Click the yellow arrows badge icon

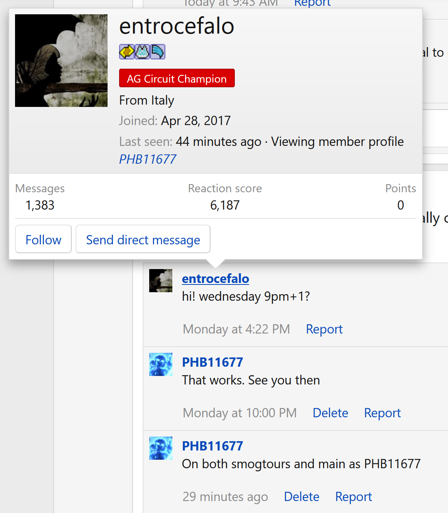pyautogui.click(x=127, y=51)
